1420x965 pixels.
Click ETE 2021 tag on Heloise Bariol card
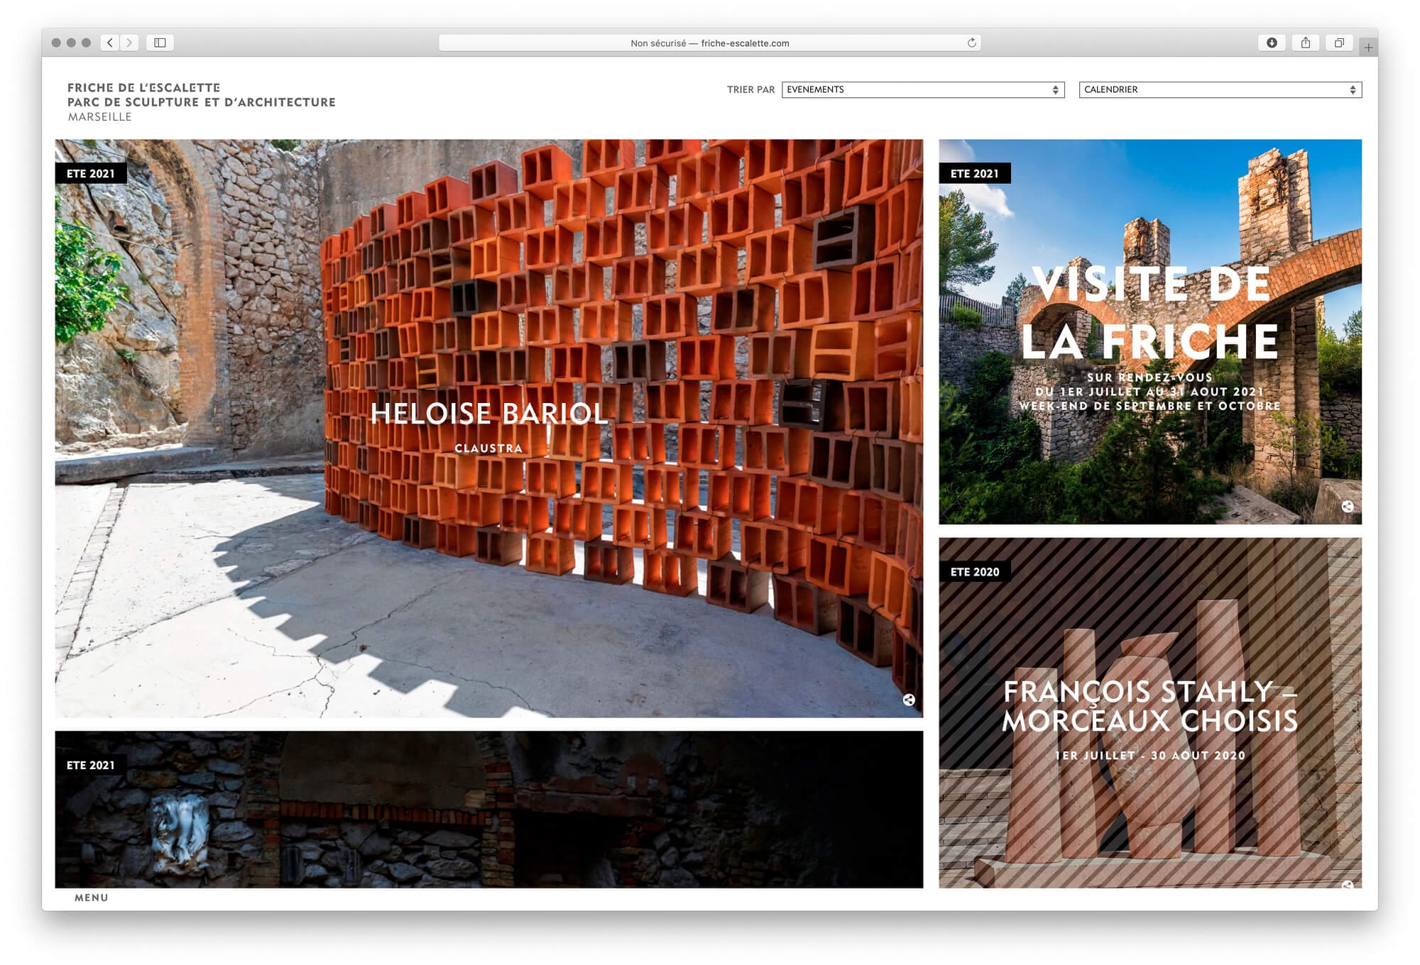(90, 173)
